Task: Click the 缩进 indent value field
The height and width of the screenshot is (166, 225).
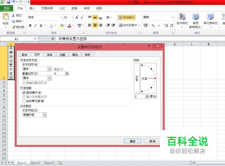Action: [x=60, y=74]
